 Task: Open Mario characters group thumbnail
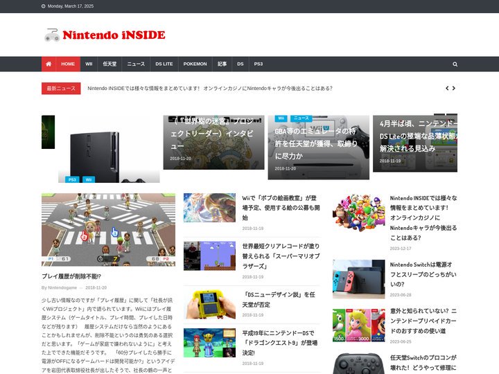tap(359, 213)
